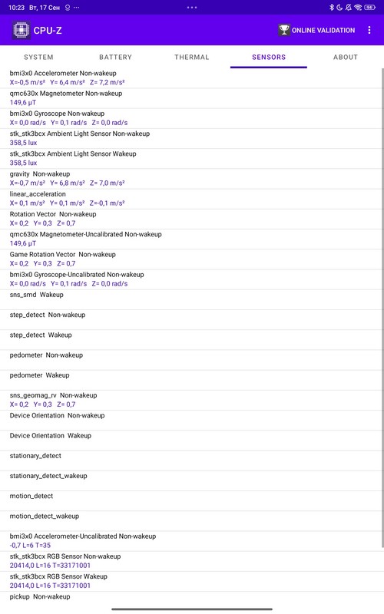Tap the CPU-Z chip logo icon
This screenshot has width=384, height=614.
coord(22,30)
